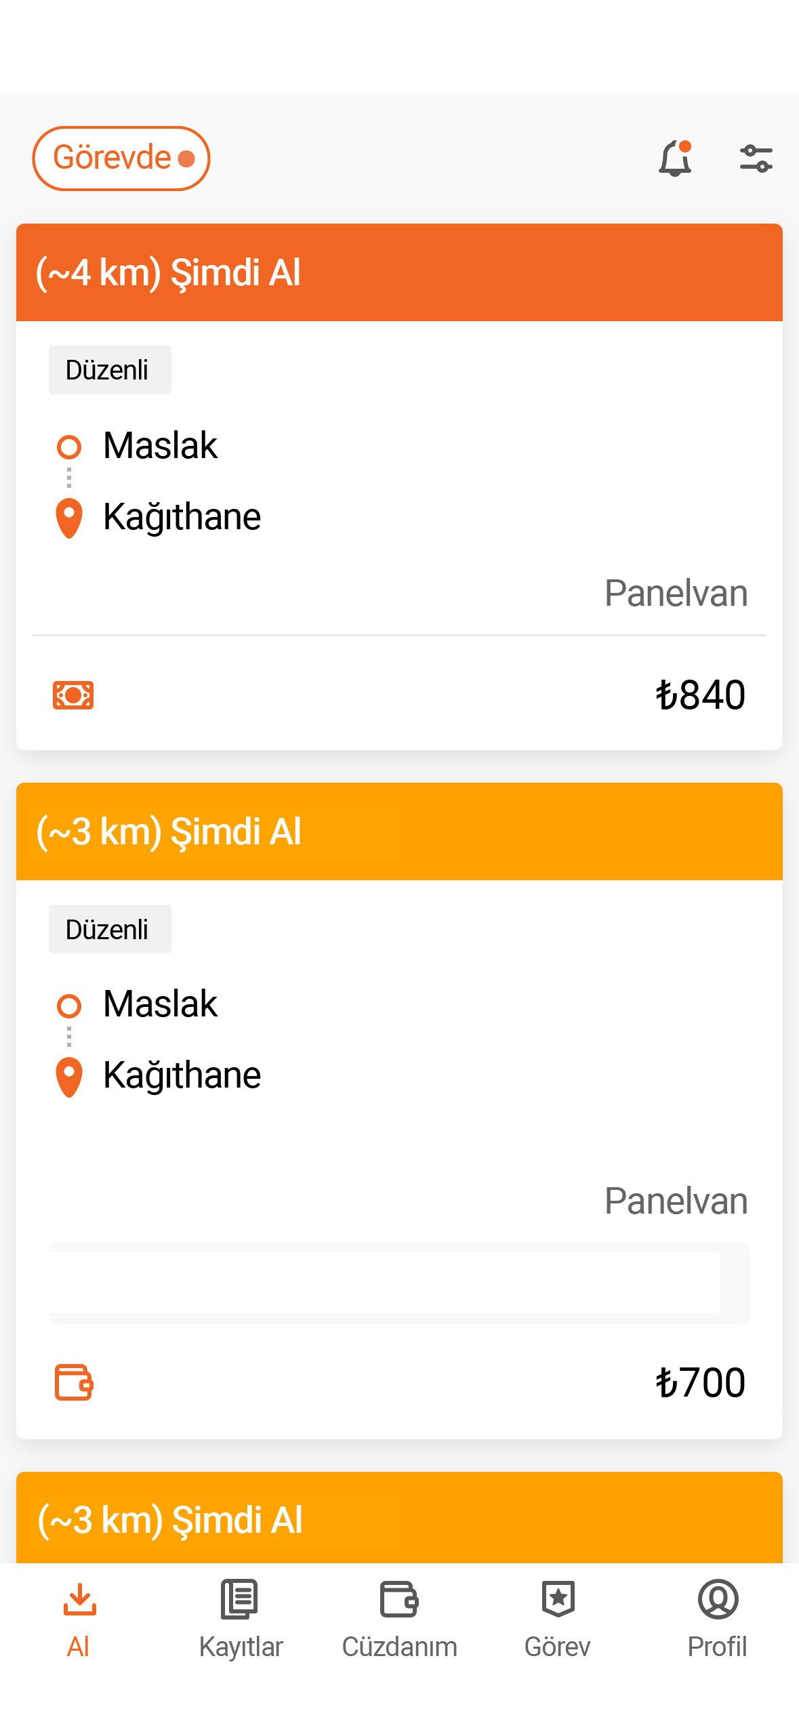Open the Görev badge tab

coord(558,1619)
